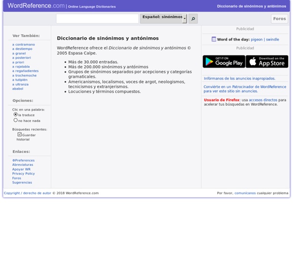Open the 'accesos directos' link
Image resolution: width=293 pixels, height=278 pixels.
tap(263, 100)
